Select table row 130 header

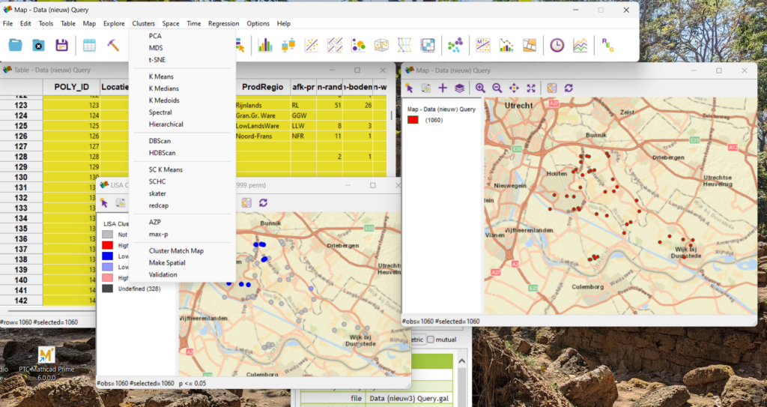coord(21,177)
